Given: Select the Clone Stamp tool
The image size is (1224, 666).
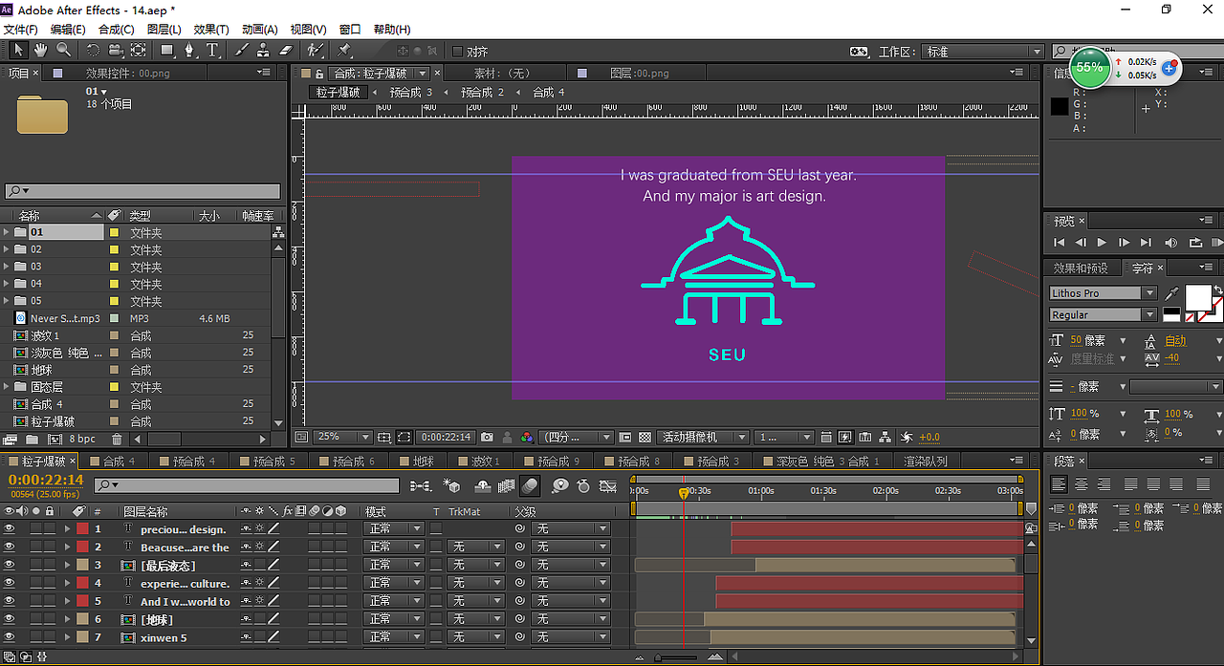Looking at the screenshot, I should tap(264, 51).
